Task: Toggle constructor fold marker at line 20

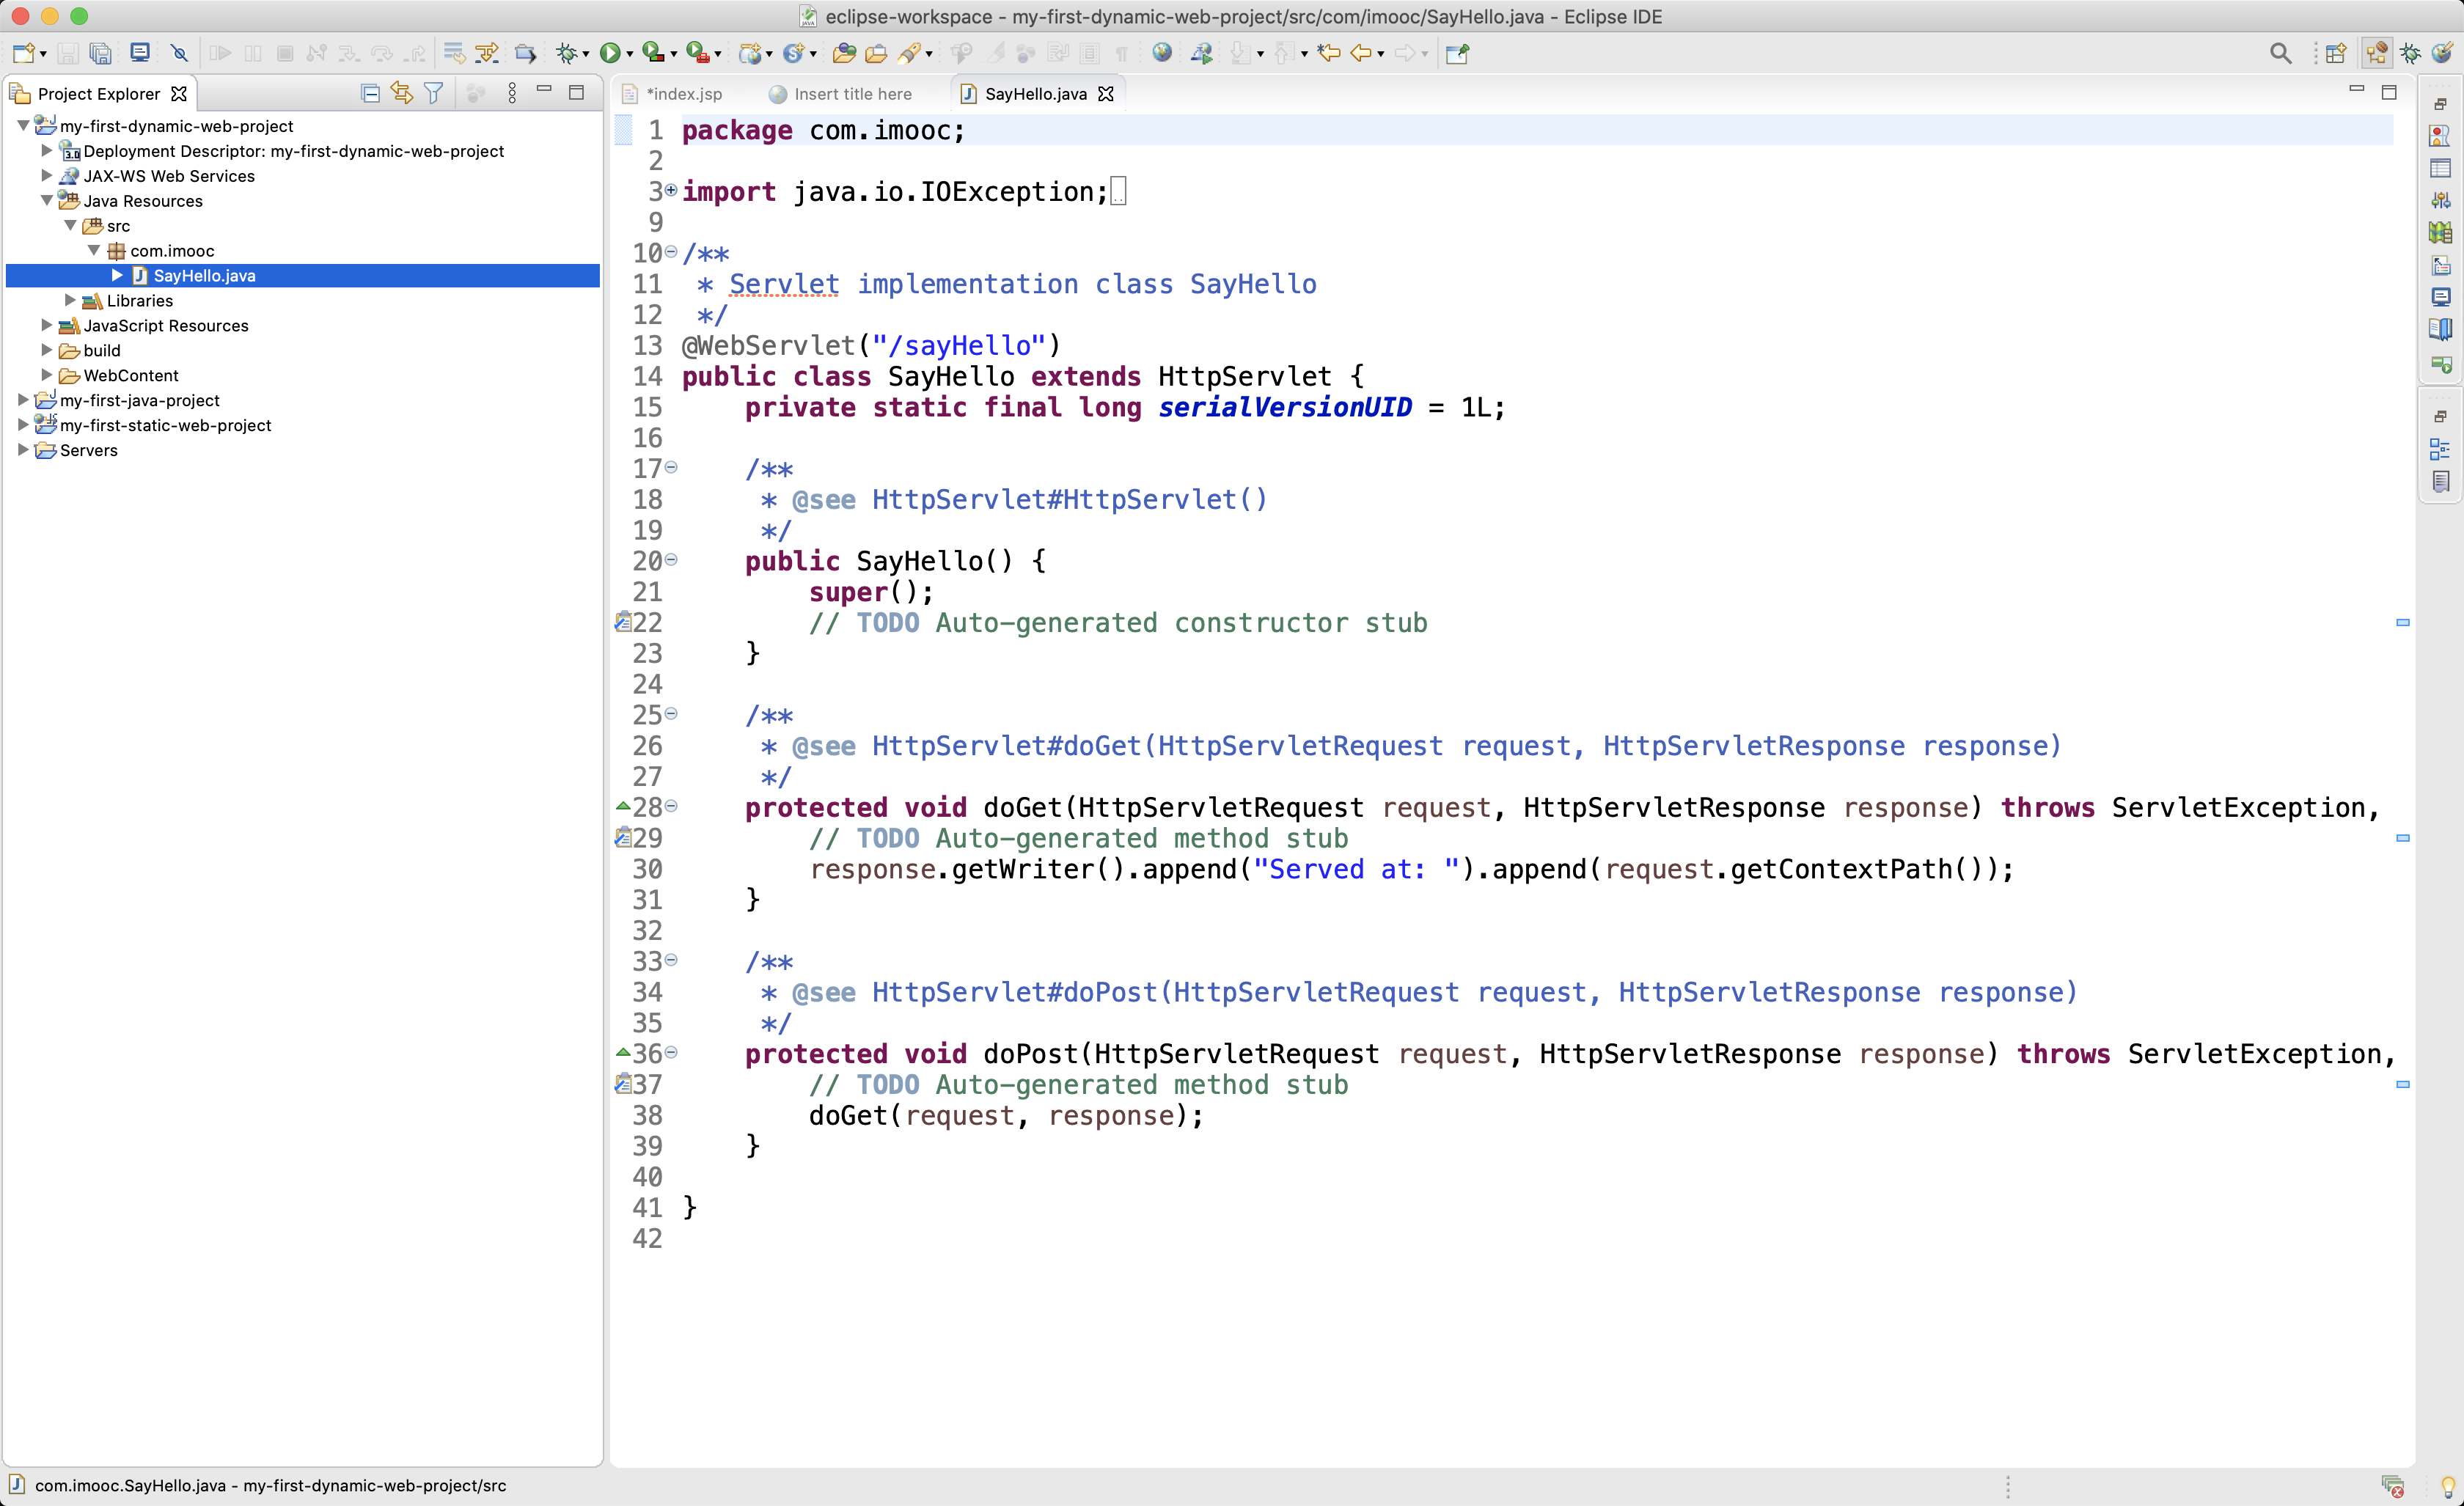Action: (x=671, y=559)
